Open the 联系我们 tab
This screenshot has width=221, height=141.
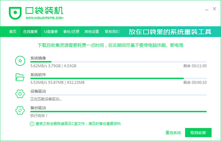[x=112, y=31]
